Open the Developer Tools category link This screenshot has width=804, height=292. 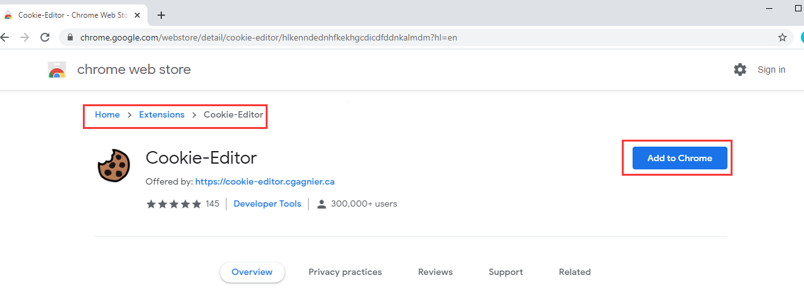[268, 204]
